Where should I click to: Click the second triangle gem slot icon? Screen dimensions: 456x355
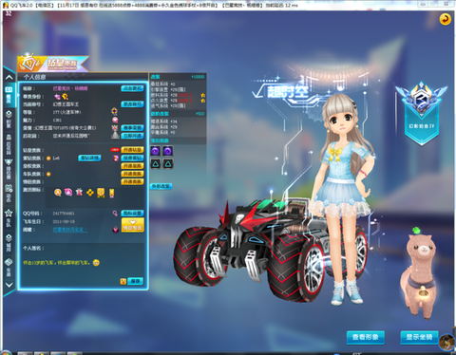[168, 163]
